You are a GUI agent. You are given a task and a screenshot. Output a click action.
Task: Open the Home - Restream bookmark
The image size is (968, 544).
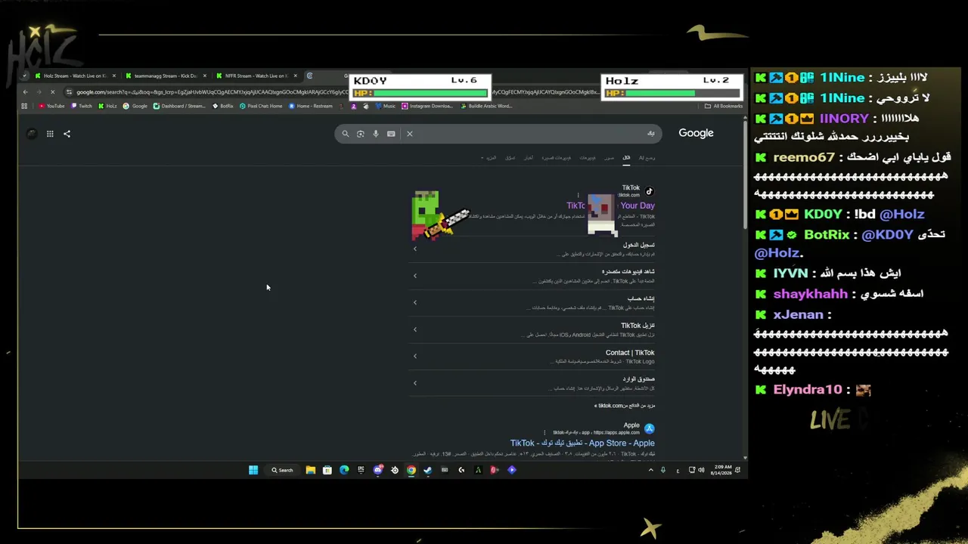tap(311, 106)
